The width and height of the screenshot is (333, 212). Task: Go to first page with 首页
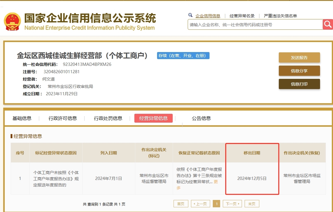[181, 204]
